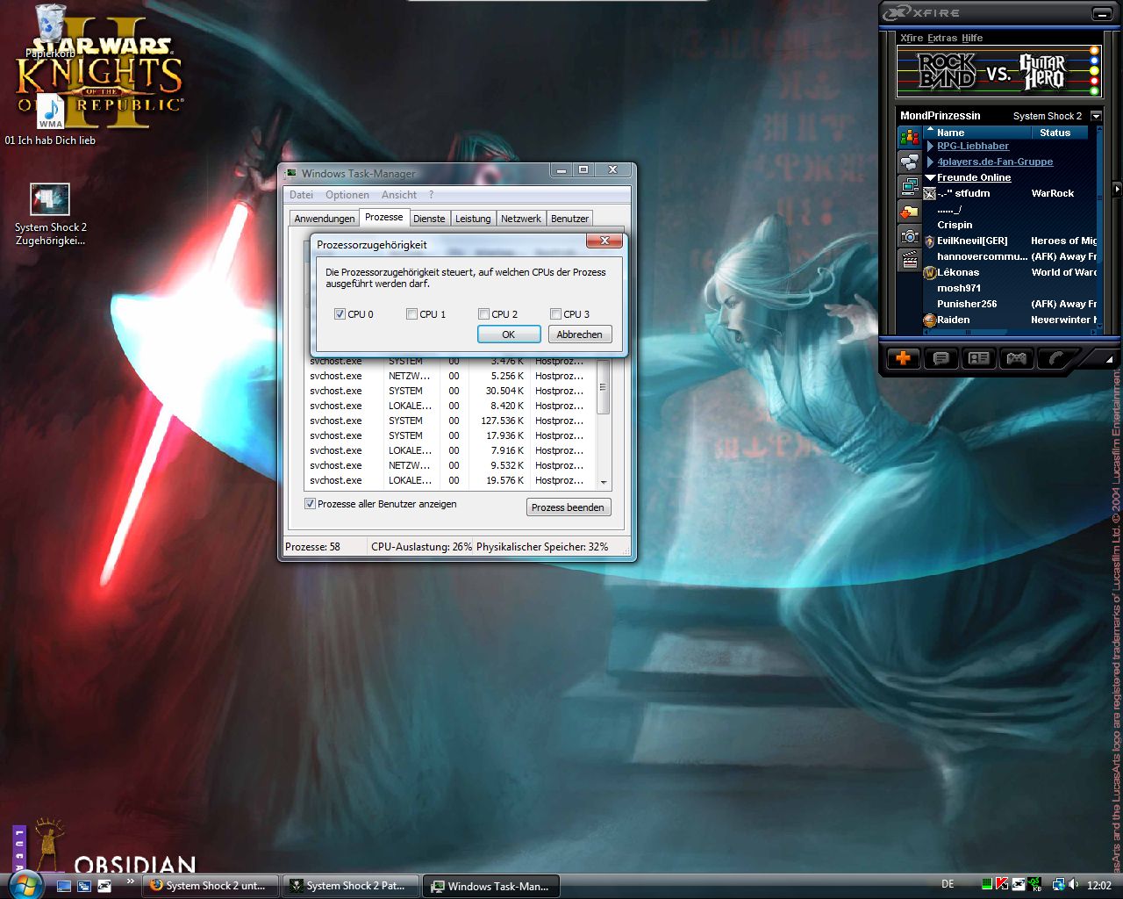Click Xfire profile card icon in bottom bar
This screenshot has height=899, width=1123.
pos(978,358)
